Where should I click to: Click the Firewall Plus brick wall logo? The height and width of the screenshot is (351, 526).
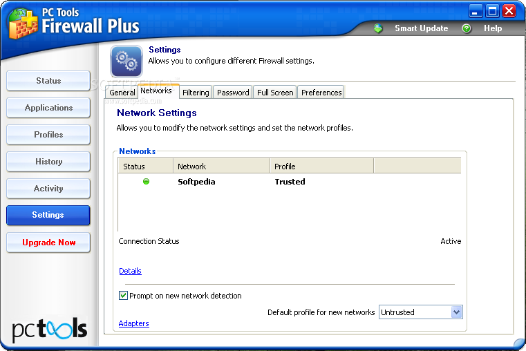click(x=23, y=23)
